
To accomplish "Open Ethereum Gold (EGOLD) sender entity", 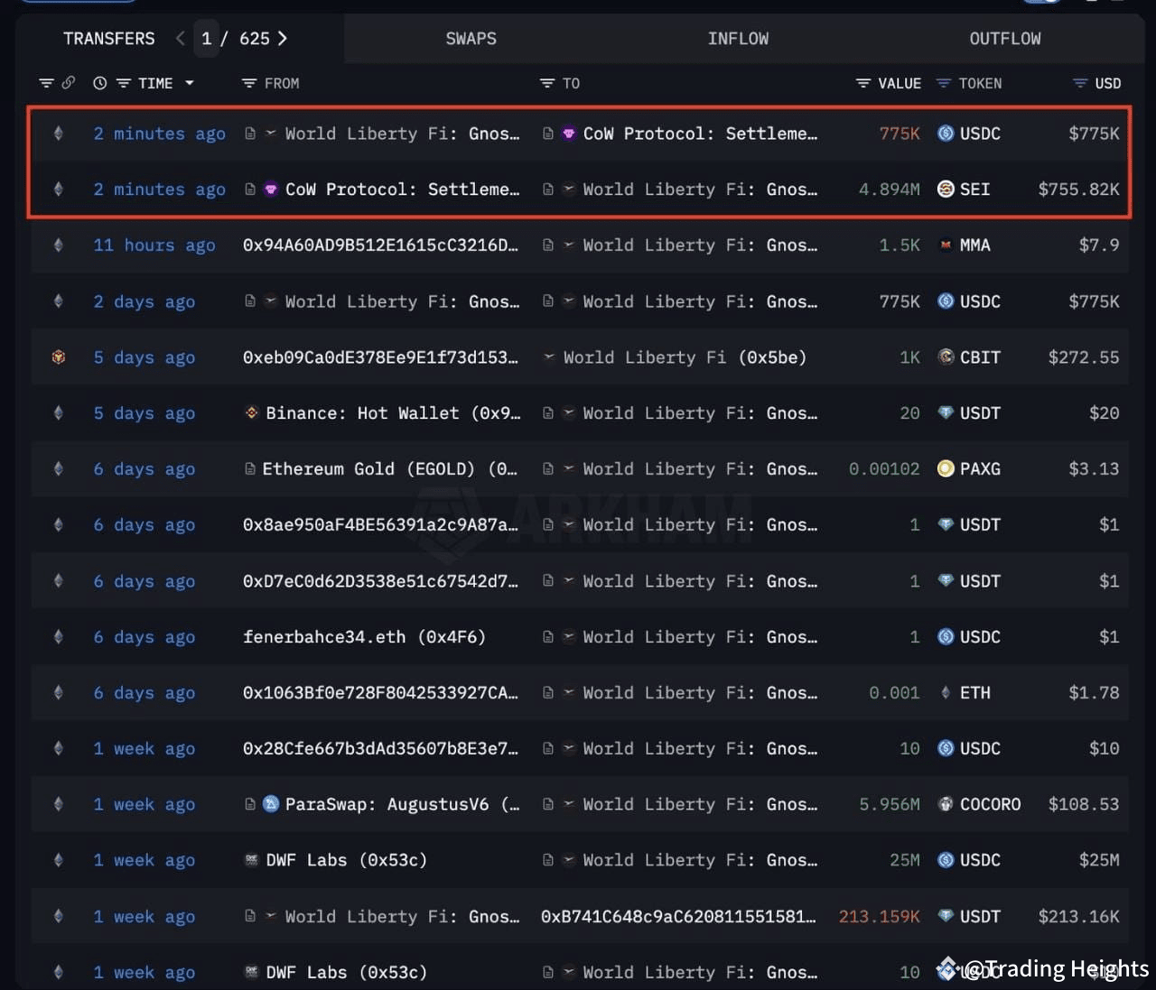I will pyautogui.click(x=389, y=469).
